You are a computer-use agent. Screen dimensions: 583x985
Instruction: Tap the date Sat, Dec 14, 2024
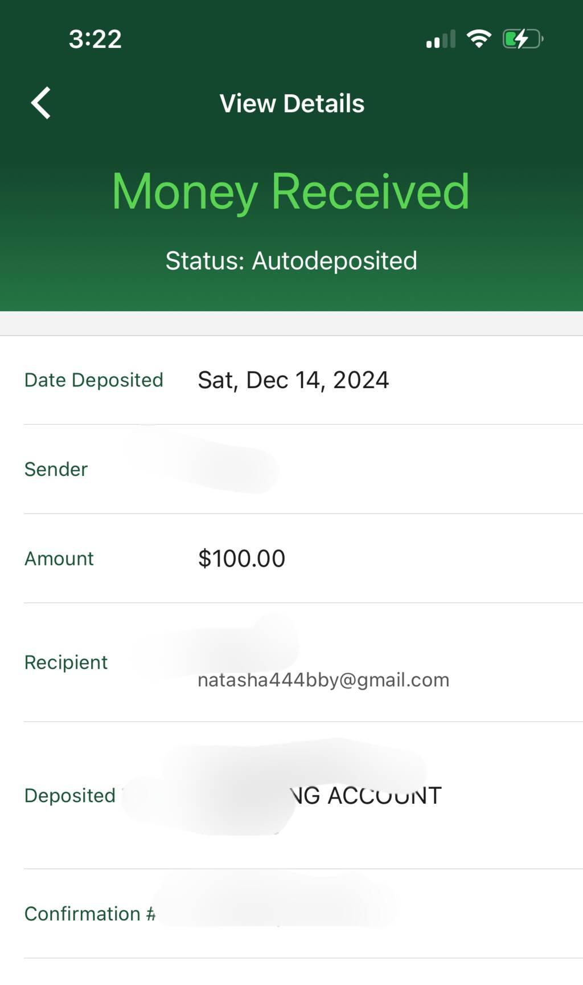click(x=293, y=380)
